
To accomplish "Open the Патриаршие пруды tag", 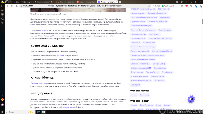I will pyautogui.click(x=138, y=38).
